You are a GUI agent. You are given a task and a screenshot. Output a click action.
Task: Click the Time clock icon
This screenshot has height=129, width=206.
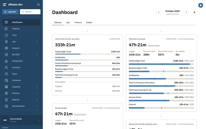tap(6, 35)
